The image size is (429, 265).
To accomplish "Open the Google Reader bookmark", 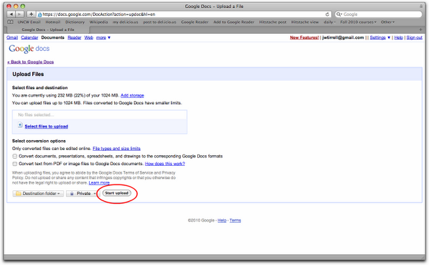I will click(x=194, y=22).
